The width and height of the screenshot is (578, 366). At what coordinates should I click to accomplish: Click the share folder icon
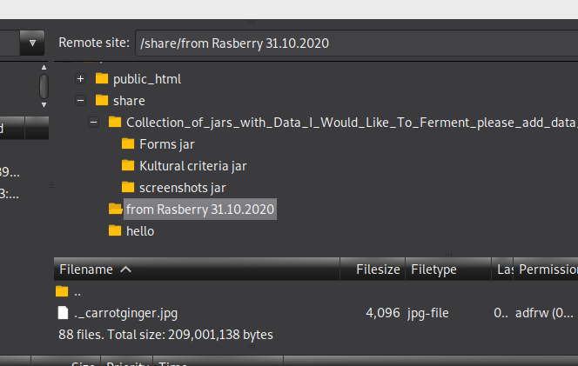(x=102, y=100)
